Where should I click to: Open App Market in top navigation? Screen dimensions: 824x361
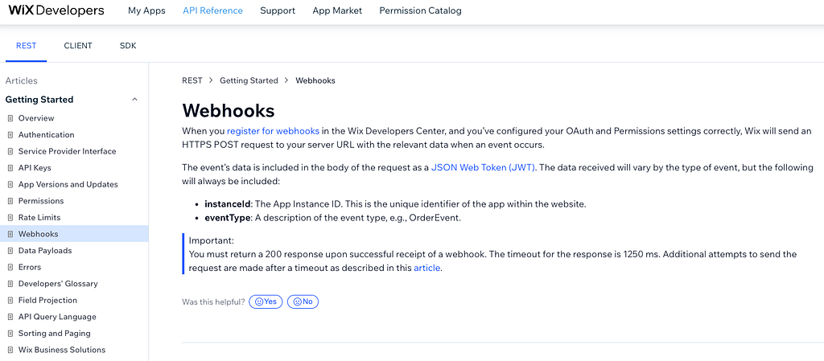337,10
